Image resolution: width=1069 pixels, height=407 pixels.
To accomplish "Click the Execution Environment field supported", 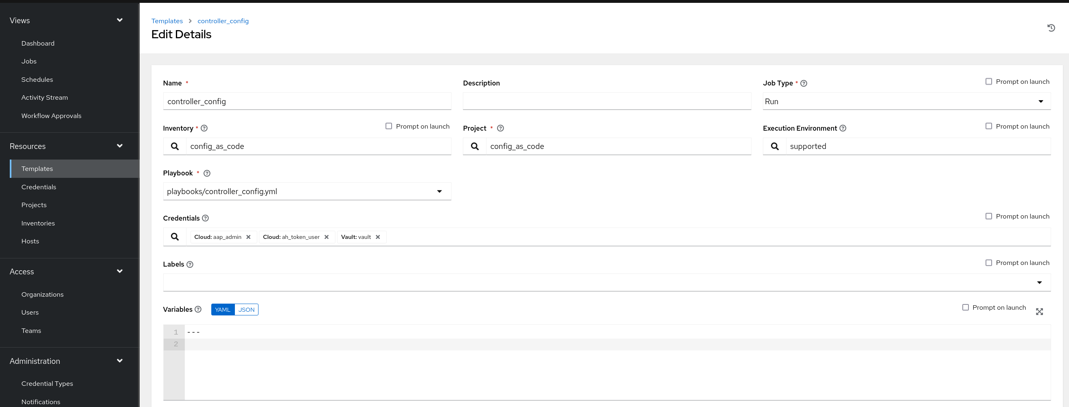I will pos(918,147).
